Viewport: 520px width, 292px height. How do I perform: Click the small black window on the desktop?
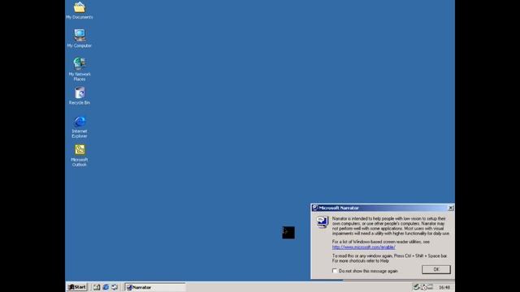pos(288,233)
